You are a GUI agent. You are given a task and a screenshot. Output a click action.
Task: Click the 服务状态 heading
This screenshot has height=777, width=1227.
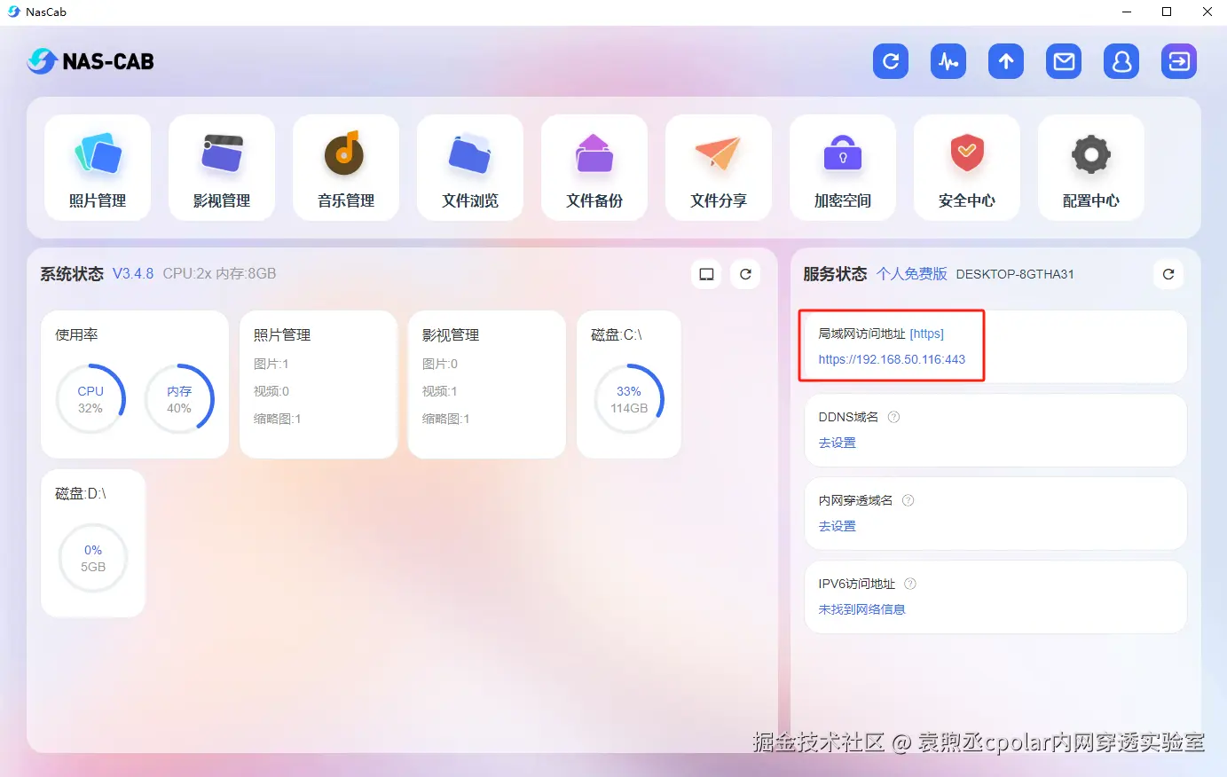point(835,274)
